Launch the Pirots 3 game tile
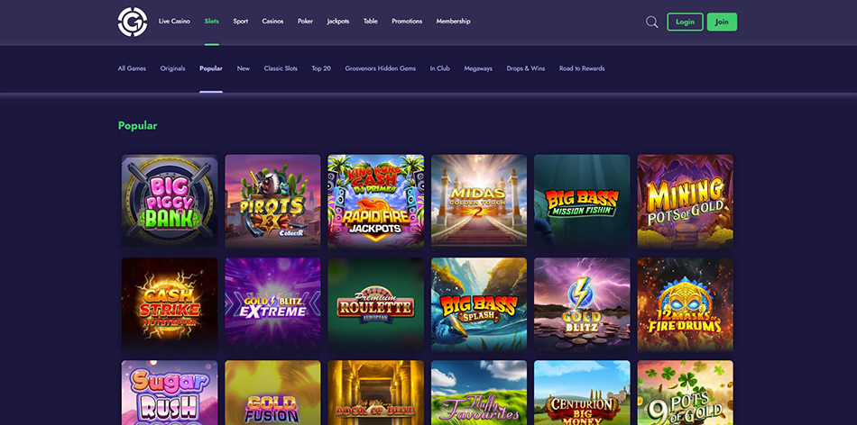The image size is (857, 425). [272, 202]
